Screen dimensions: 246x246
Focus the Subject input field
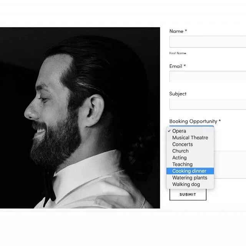(208, 104)
